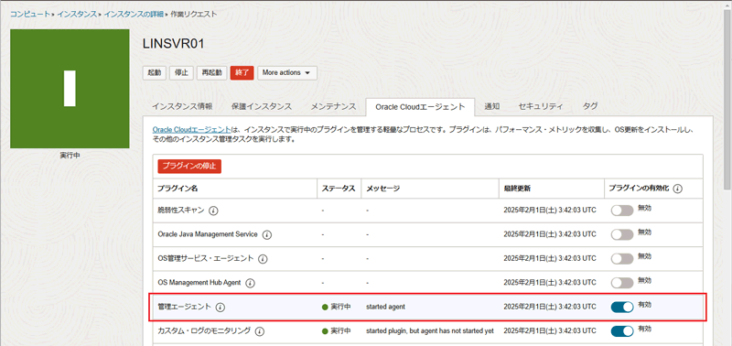Screen dimensions: 732x346
Task: Switch to the 通知 tab
Action: coord(492,106)
